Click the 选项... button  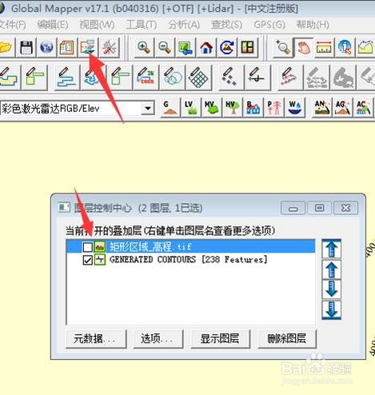tap(158, 339)
